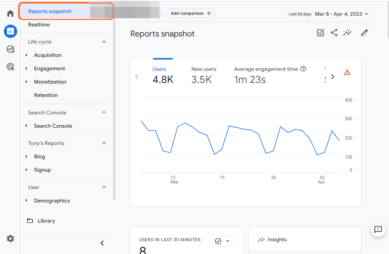Open the Realtime report

click(39, 25)
